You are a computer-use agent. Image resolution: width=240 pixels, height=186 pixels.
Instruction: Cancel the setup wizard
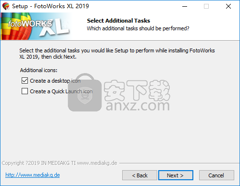click(x=216, y=175)
